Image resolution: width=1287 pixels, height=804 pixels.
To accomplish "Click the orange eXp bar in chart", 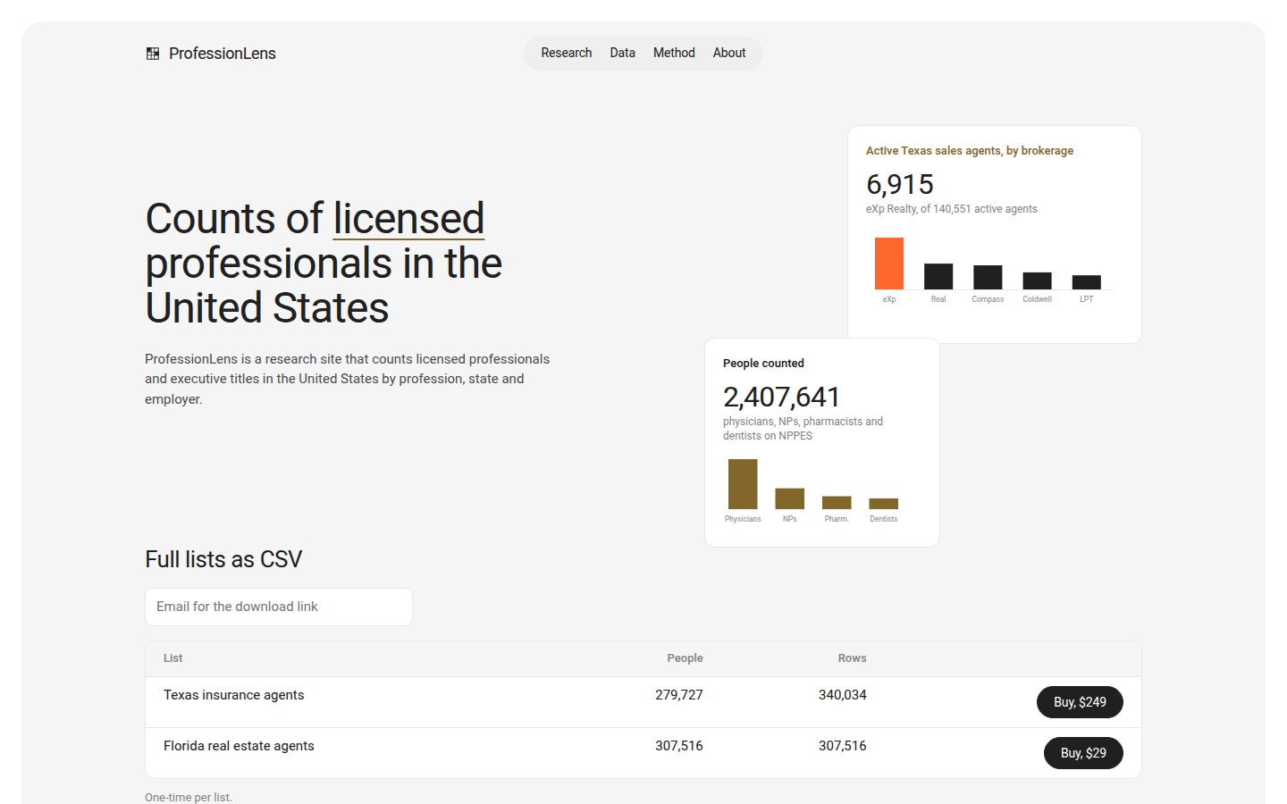I will pos(889,264).
